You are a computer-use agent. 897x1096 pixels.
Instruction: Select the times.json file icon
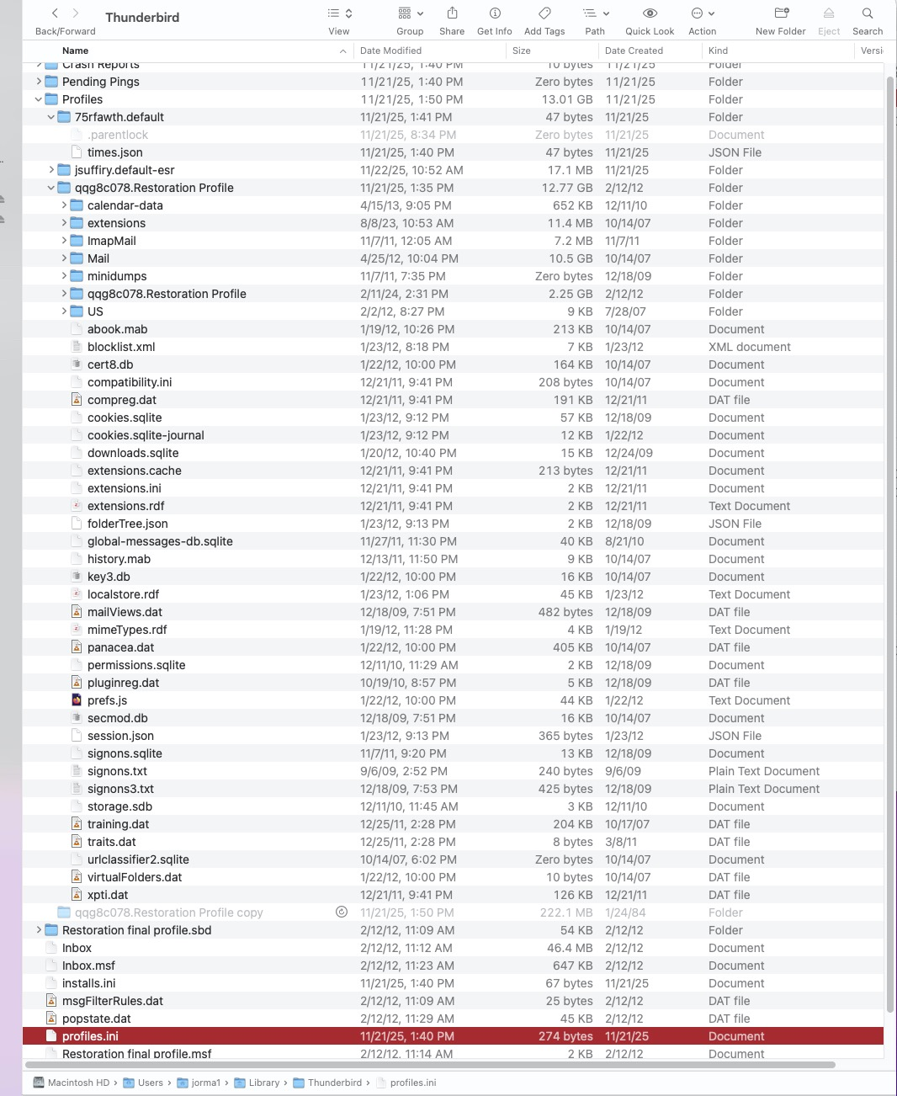[77, 152]
